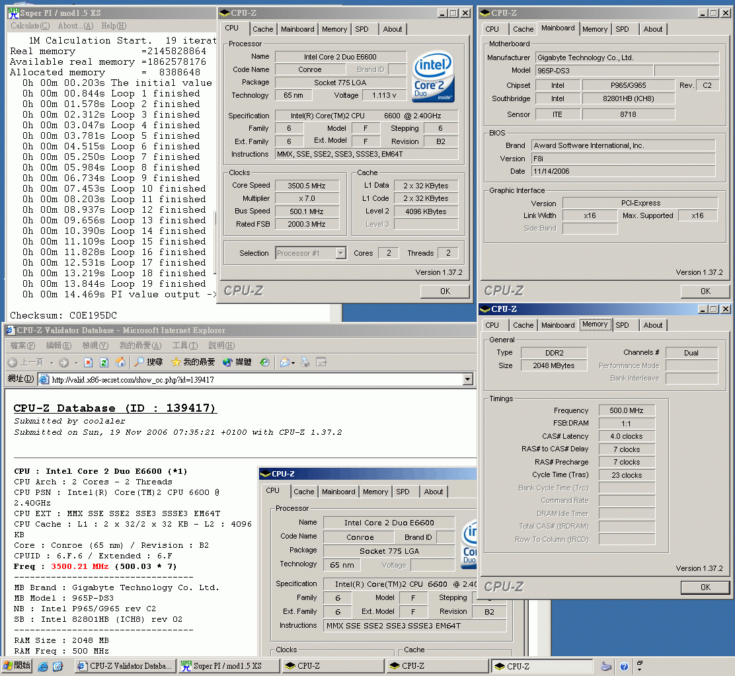Refresh the page in Internet Explorer

click(x=104, y=362)
